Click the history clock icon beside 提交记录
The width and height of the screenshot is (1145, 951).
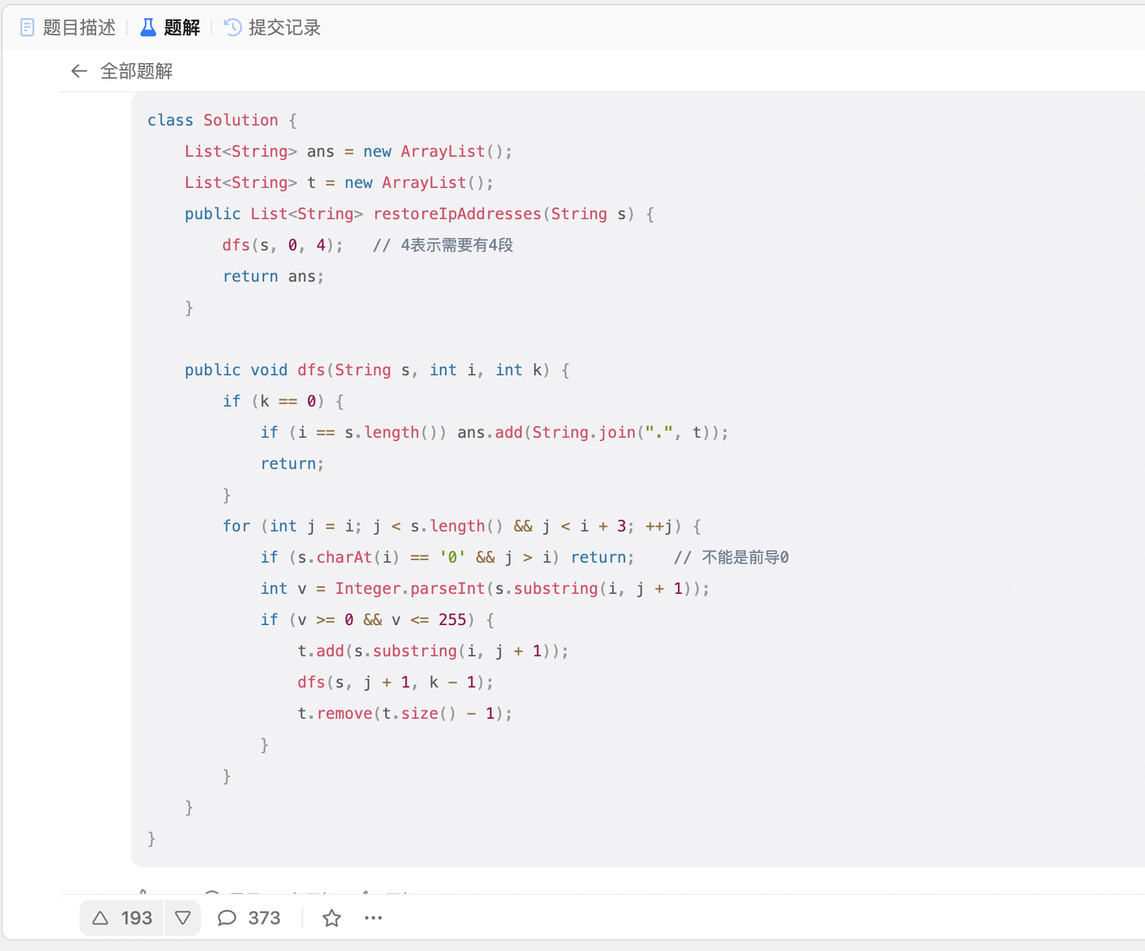coord(232,27)
